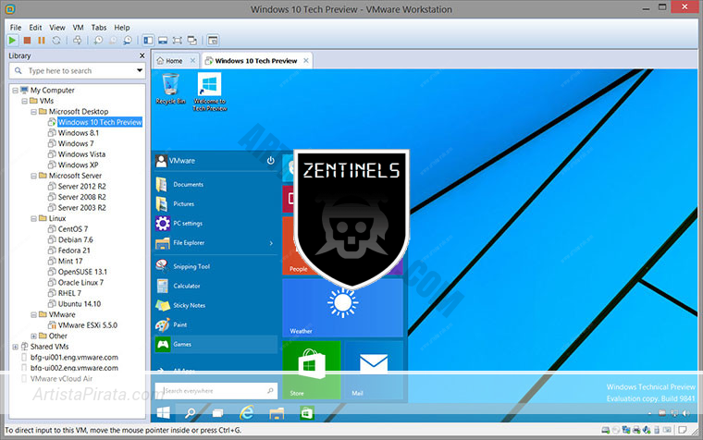The image size is (703, 440).
Task: Click the Weather live tile
Action: (342, 308)
